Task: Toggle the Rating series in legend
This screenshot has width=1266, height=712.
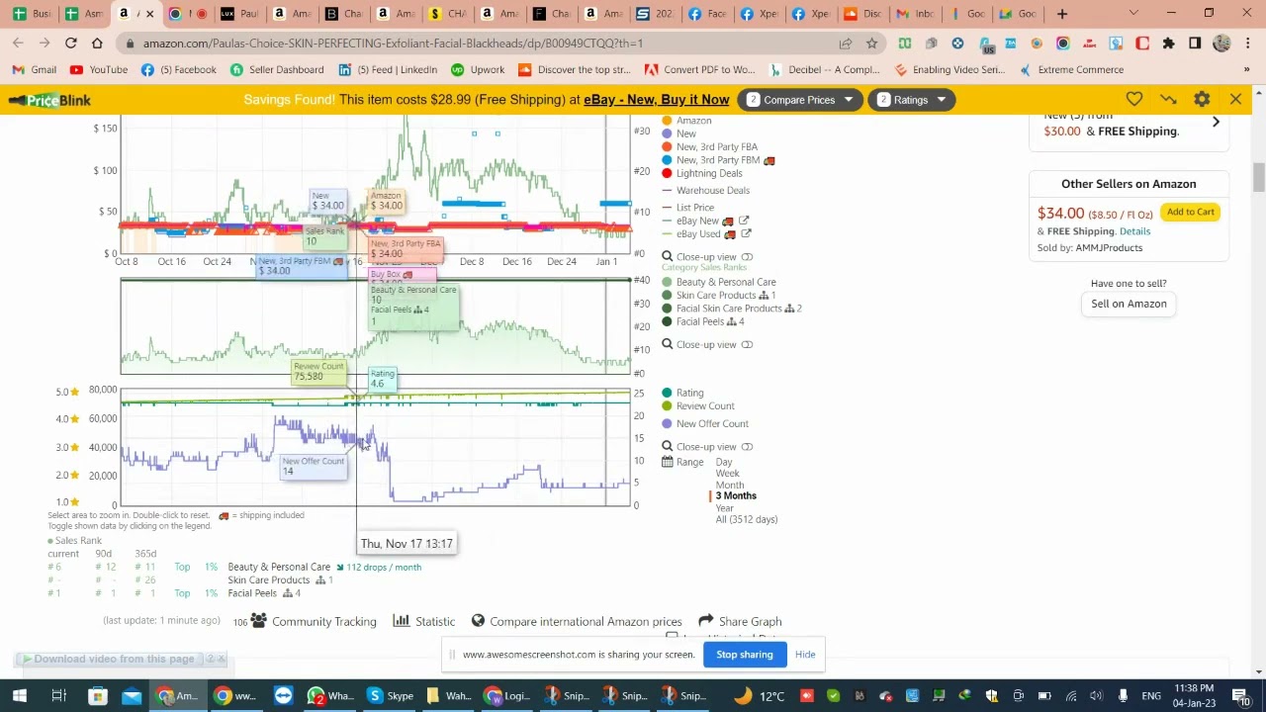Action: pos(683,393)
